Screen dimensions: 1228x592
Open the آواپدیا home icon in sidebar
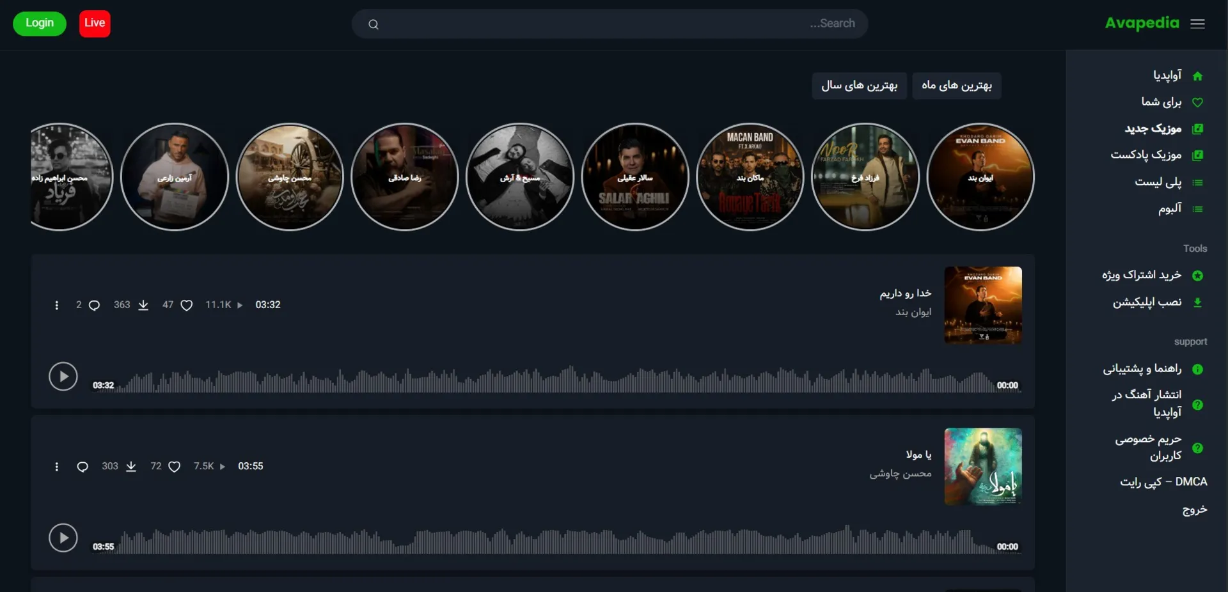point(1197,76)
